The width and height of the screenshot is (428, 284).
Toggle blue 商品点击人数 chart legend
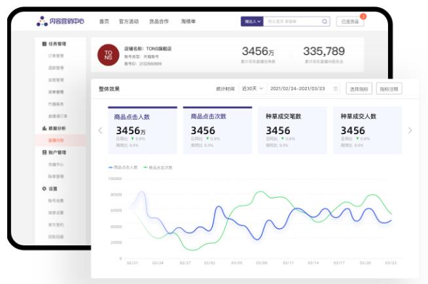point(123,168)
